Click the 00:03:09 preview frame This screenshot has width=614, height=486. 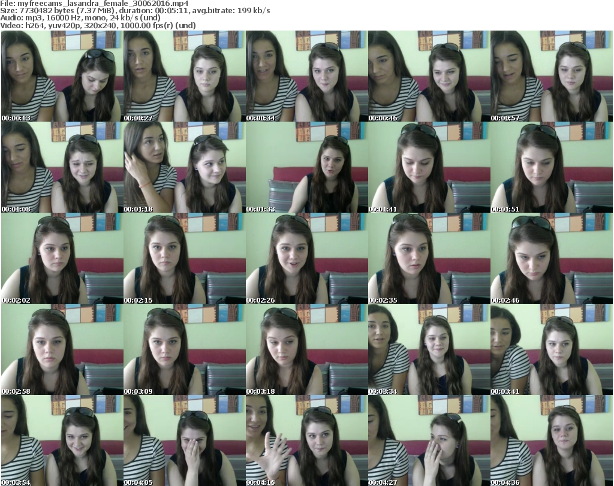[x=185, y=349]
